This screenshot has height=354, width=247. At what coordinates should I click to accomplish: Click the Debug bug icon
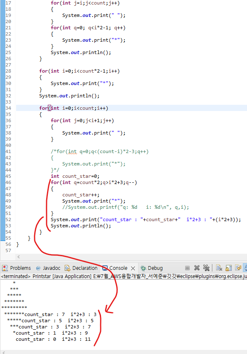(143, 268)
